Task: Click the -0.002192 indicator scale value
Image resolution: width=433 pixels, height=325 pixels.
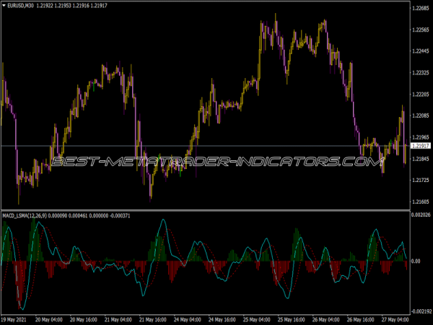Action: click(x=421, y=311)
